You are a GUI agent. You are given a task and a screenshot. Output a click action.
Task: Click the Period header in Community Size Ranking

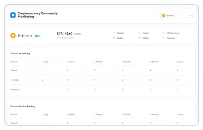tap(14, 114)
